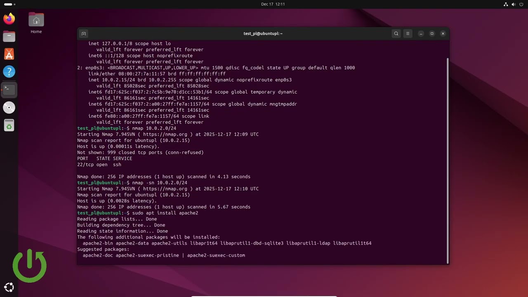Minimize the terminal window
This screenshot has width=528, height=297.
tap(421, 33)
